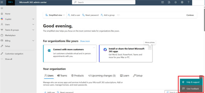The image size is (205, 93).
Task: Click the document download icon in the header
Action: (169, 2)
